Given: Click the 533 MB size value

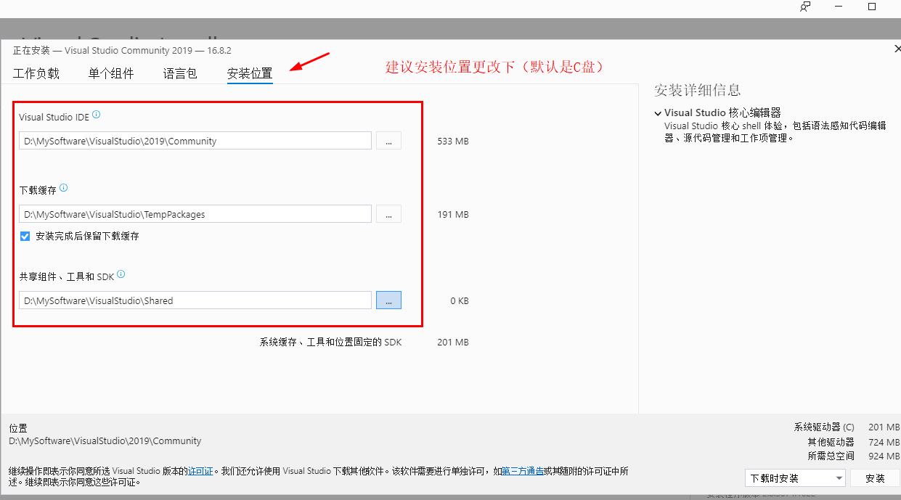Looking at the screenshot, I should pyautogui.click(x=453, y=141).
